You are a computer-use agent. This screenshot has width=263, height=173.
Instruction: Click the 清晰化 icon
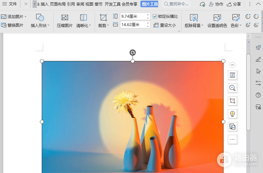(x=84, y=17)
